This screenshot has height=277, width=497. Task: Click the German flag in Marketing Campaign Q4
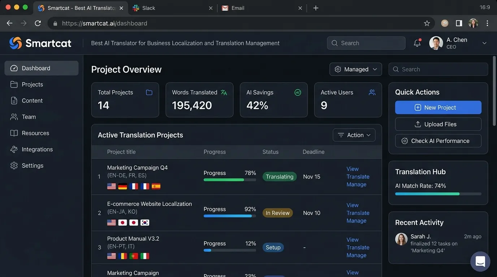click(x=122, y=186)
